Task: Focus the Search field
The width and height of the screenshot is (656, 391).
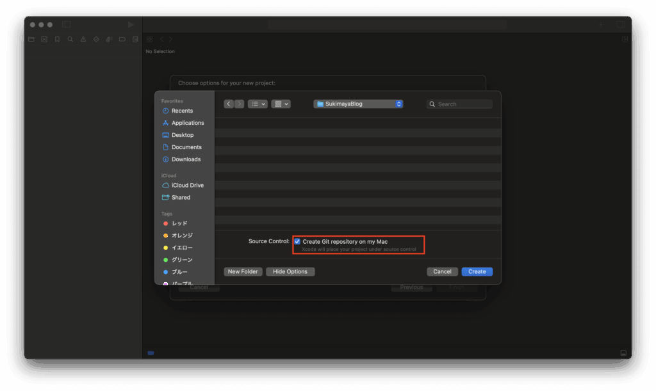Action: pos(459,104)
